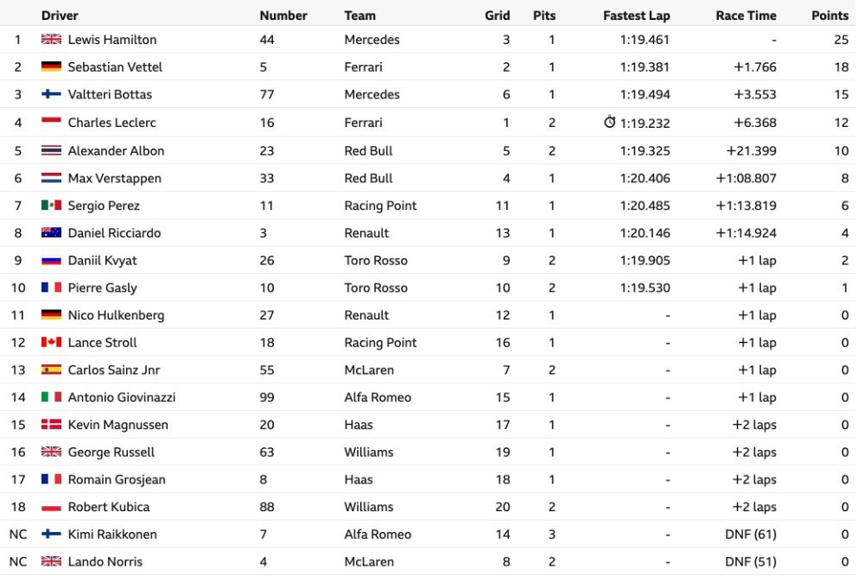
Task: Select the Grid column header
Action: coord(497,16)
